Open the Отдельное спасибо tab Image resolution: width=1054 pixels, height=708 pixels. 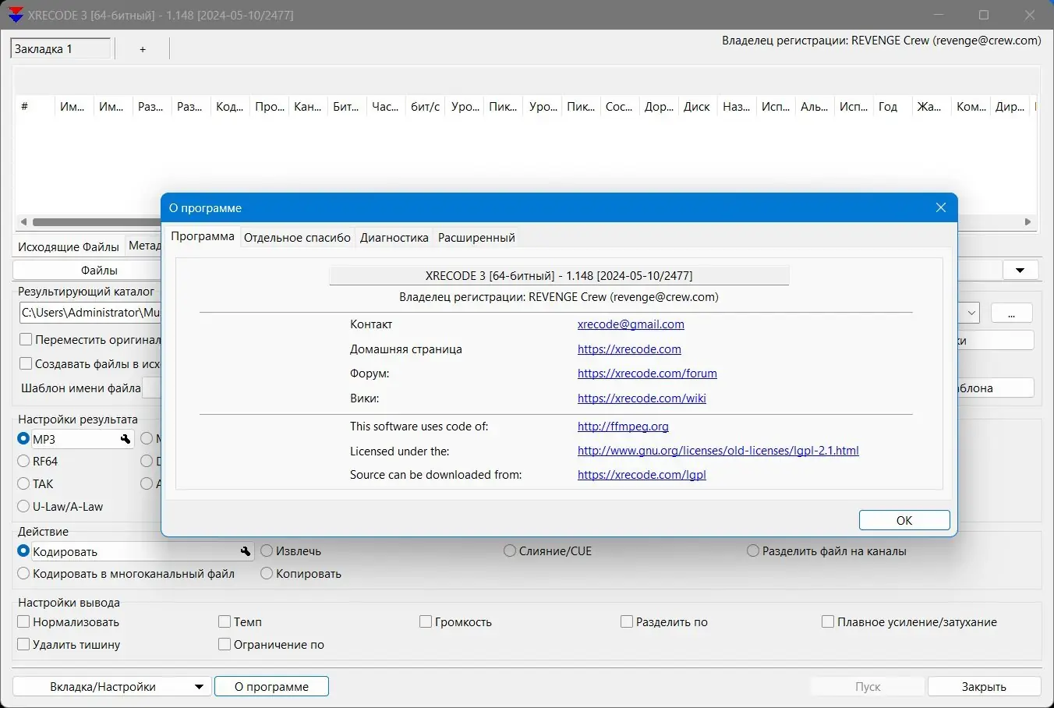tap(297, 238)
